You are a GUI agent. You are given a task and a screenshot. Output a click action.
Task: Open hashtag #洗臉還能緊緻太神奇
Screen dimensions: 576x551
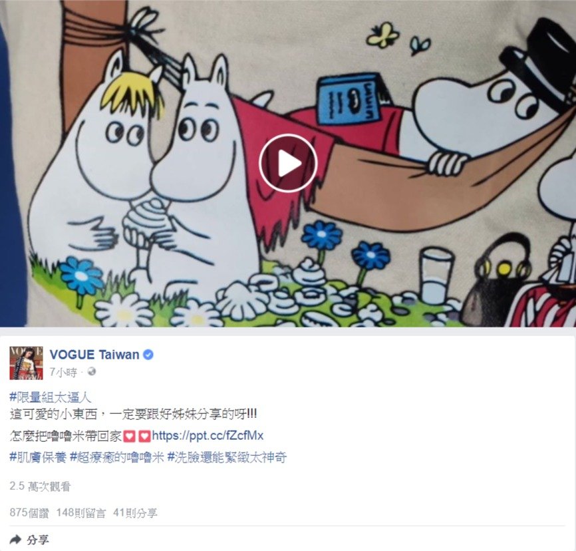227,457
